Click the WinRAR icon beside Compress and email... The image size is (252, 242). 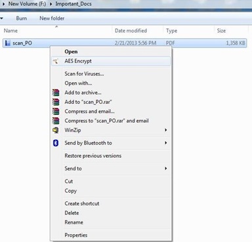pyautogui.click(x=56, y=112)
